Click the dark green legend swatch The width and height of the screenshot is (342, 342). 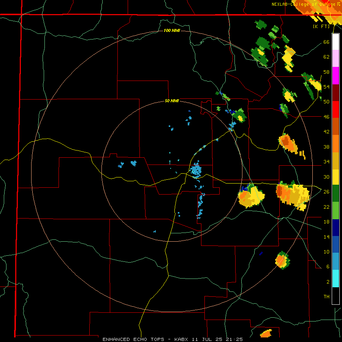(x=336, y=193)
